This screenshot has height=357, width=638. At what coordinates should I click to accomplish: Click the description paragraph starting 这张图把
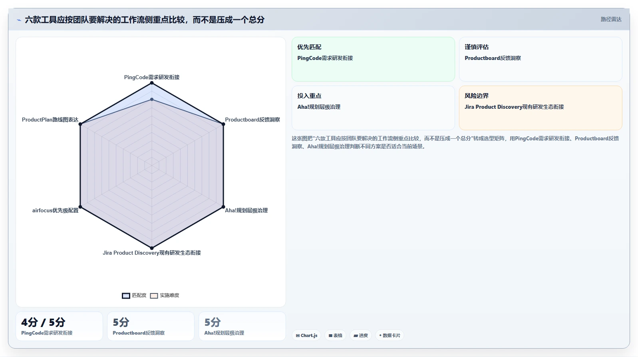pos(455,142)
